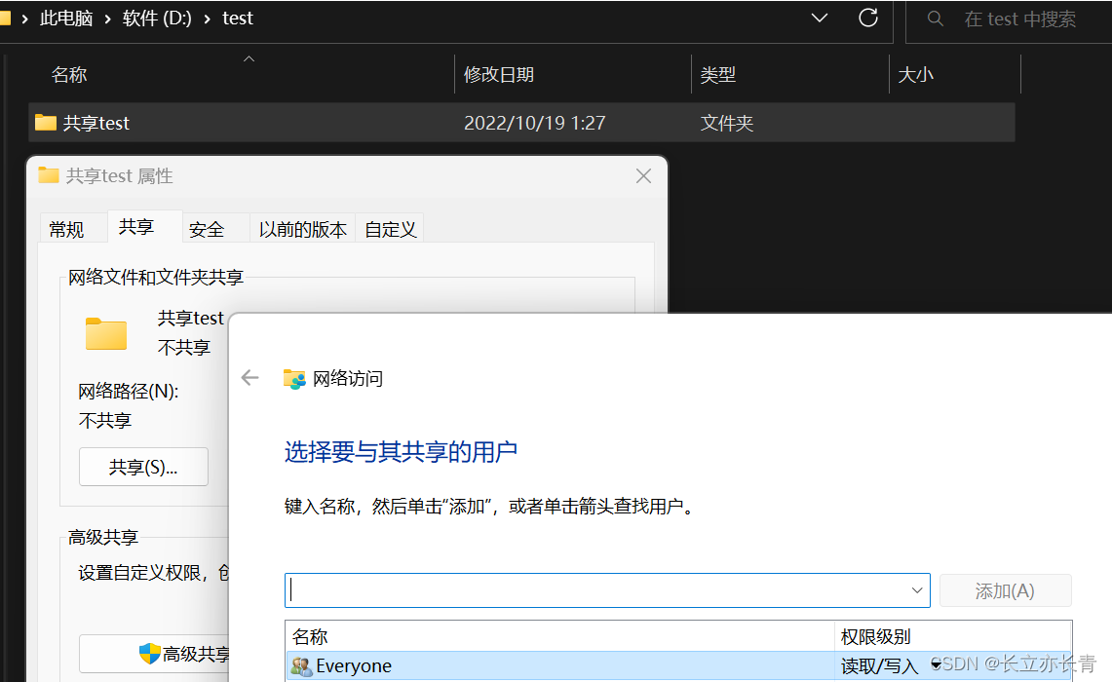
Task: Select "软件 (D:)" breadcrumb segment
Action: [x=157, y=19]
